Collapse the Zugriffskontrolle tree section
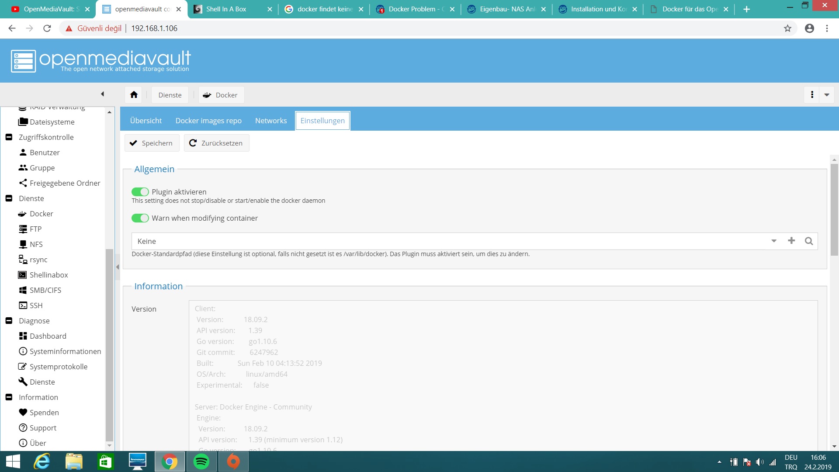The width and height of the screenshot is (839, 472). point(9,137)
